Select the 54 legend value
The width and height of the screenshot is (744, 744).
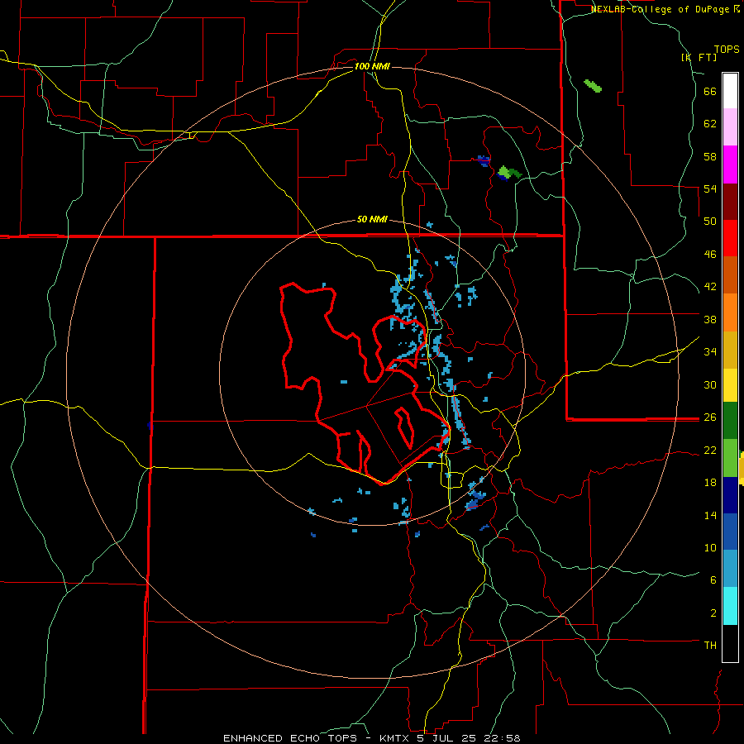[710, 188]
